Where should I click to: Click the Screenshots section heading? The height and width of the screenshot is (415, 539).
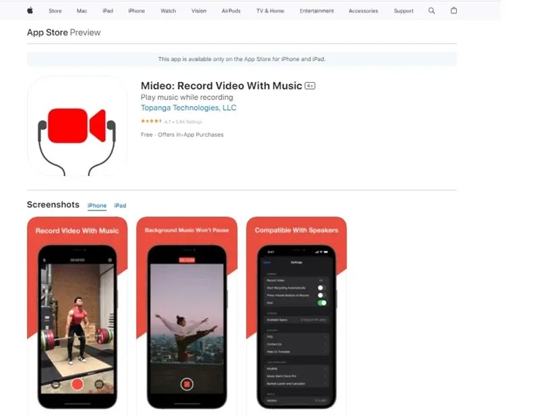53,204
